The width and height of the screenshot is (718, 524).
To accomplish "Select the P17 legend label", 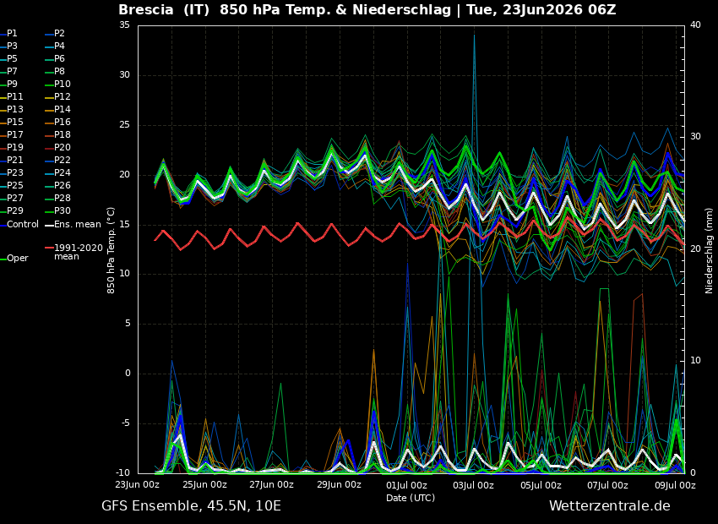I will point(14,134).
